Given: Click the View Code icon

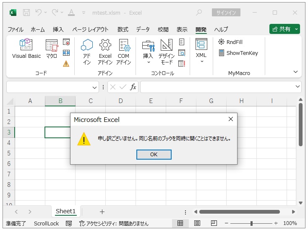Looking at the screenshot, I should (x=182, y=53).
